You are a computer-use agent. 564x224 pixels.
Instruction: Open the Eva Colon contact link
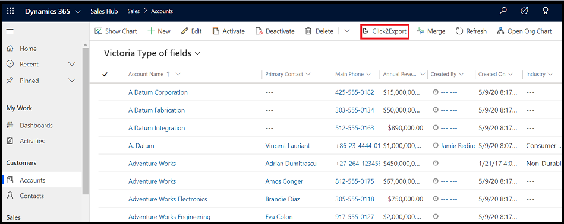[x=279, y=217]
